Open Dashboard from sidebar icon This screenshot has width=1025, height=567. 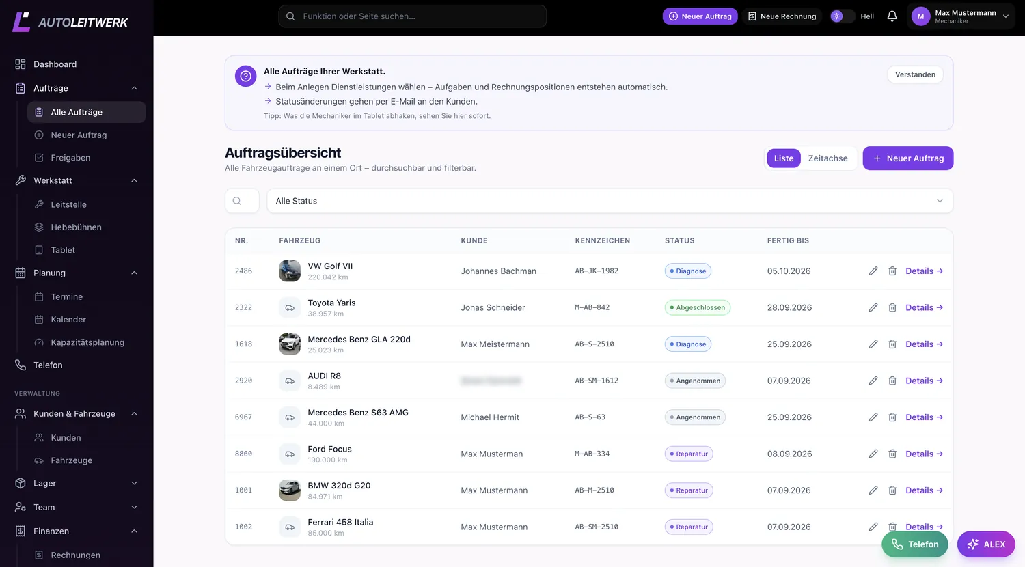click(x=20, y=64)
